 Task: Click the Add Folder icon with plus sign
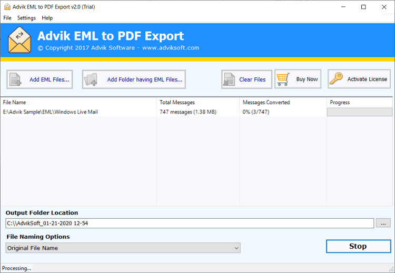pyautogui.click(x=91, y=79)
